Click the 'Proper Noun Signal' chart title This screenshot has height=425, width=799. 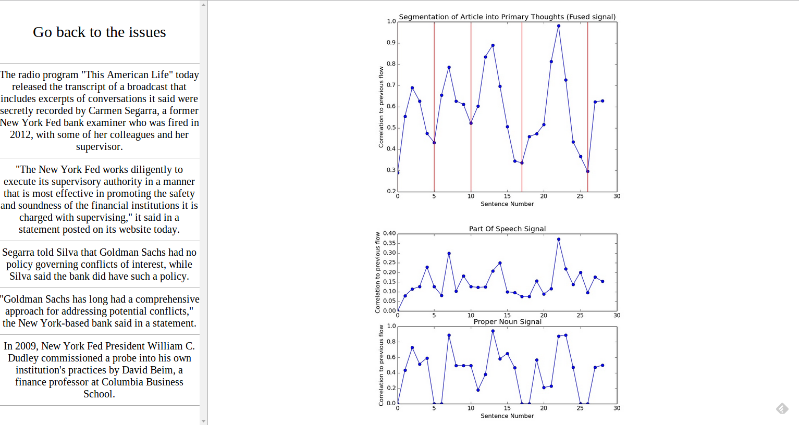coord(507,321)
